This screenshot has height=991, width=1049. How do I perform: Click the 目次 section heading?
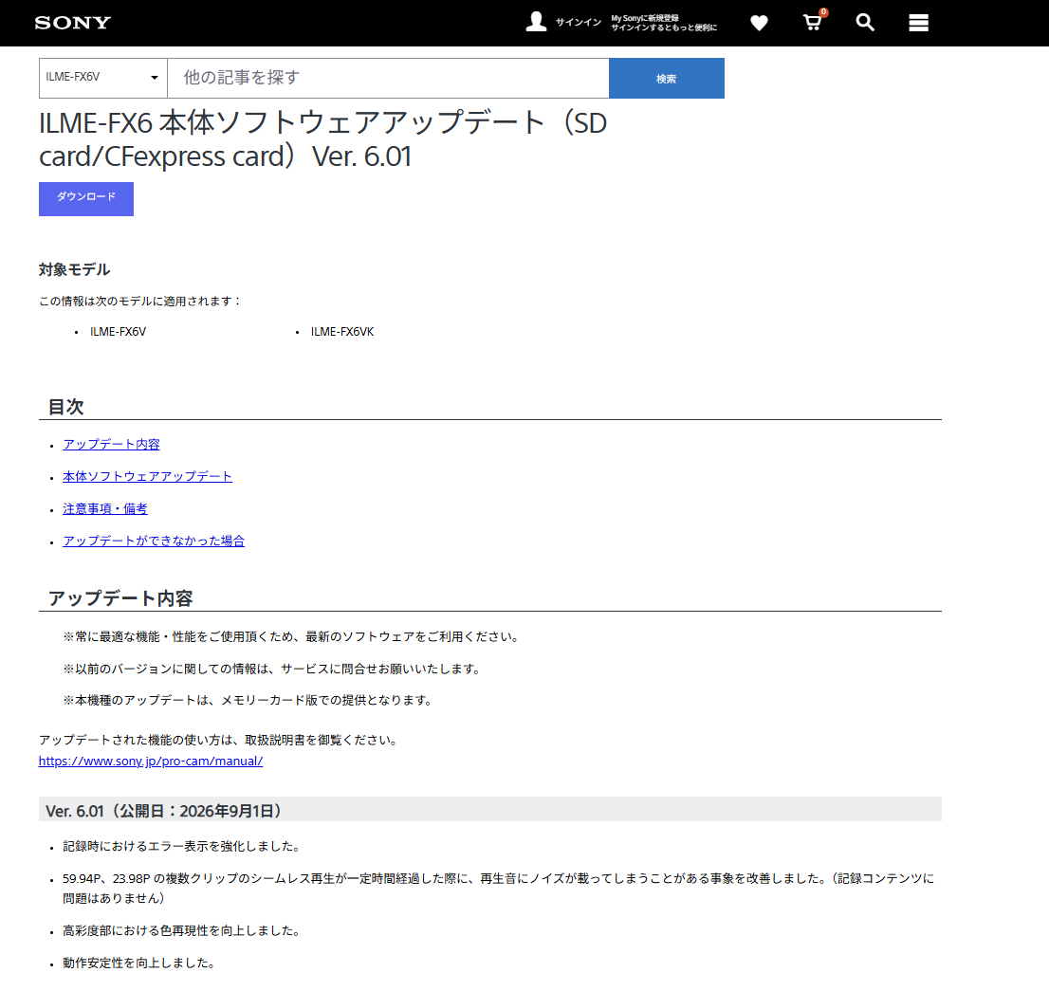[65, 407]
